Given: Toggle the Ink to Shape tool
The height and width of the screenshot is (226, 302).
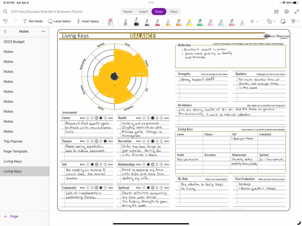Looking at the screenshot, I should pos(283,21).
